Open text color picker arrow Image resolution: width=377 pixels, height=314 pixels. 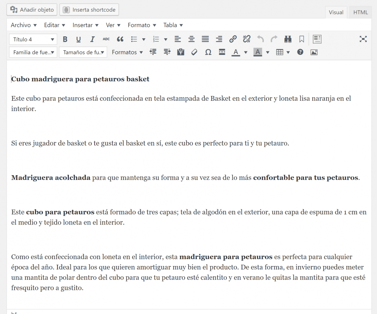245,52
